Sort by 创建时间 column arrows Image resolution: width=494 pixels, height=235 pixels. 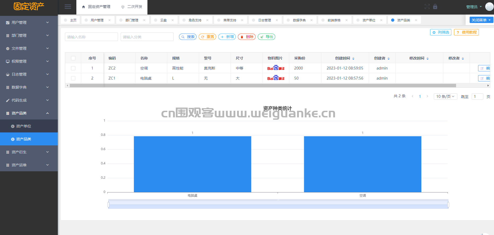[353, 58]
